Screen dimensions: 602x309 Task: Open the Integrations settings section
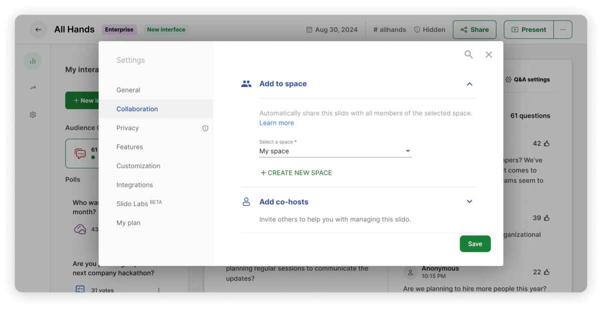point(134,185)
